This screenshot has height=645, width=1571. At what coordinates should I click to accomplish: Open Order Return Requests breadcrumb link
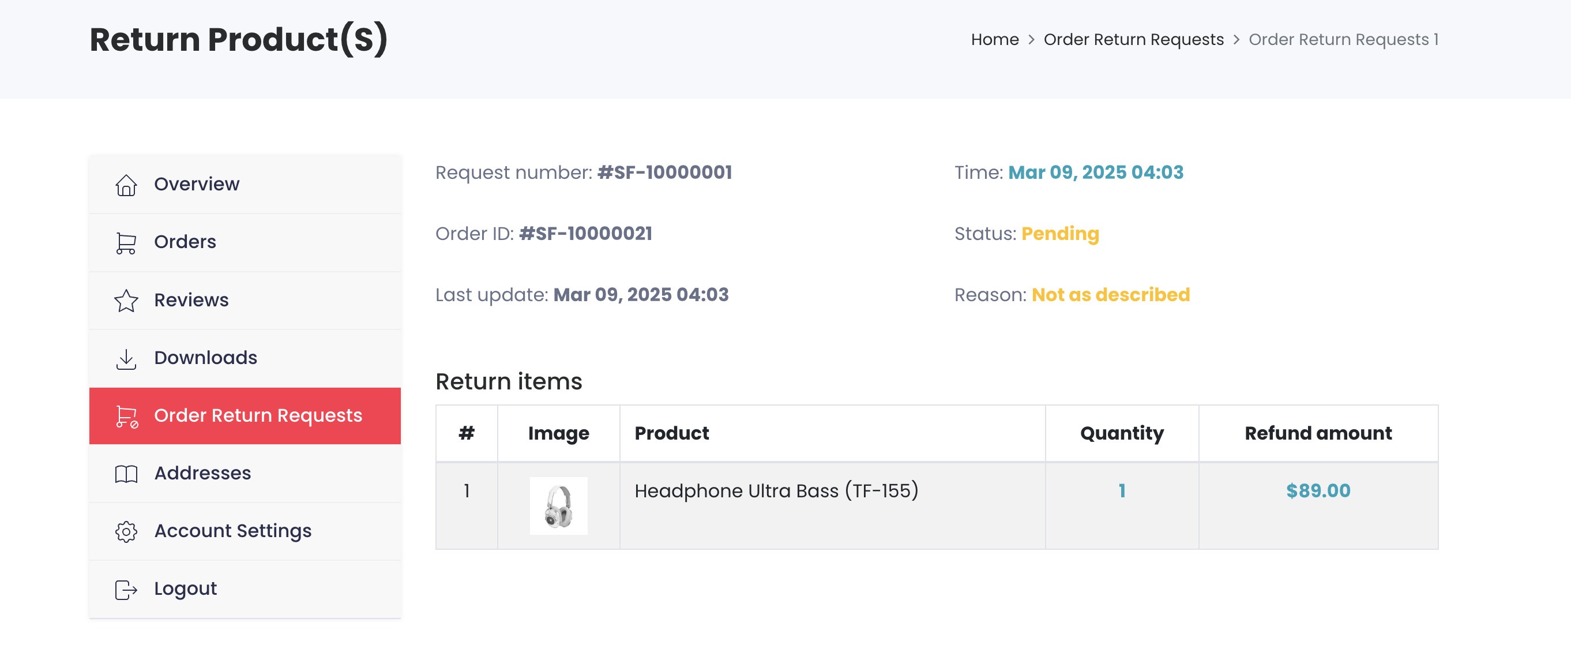pyautogui.click(x=1133, y=40)
